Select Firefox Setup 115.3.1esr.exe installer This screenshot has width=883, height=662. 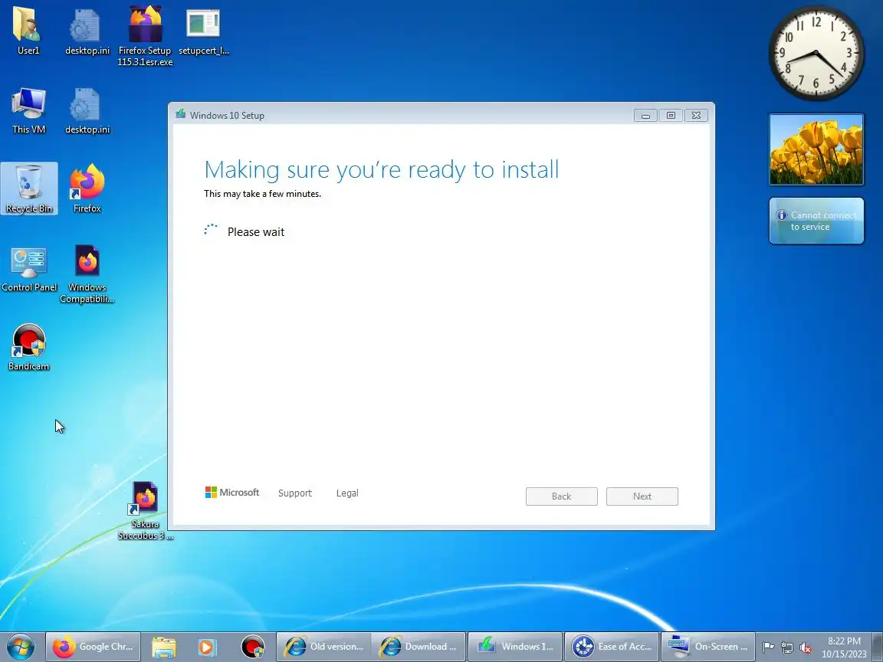point(145,36)
